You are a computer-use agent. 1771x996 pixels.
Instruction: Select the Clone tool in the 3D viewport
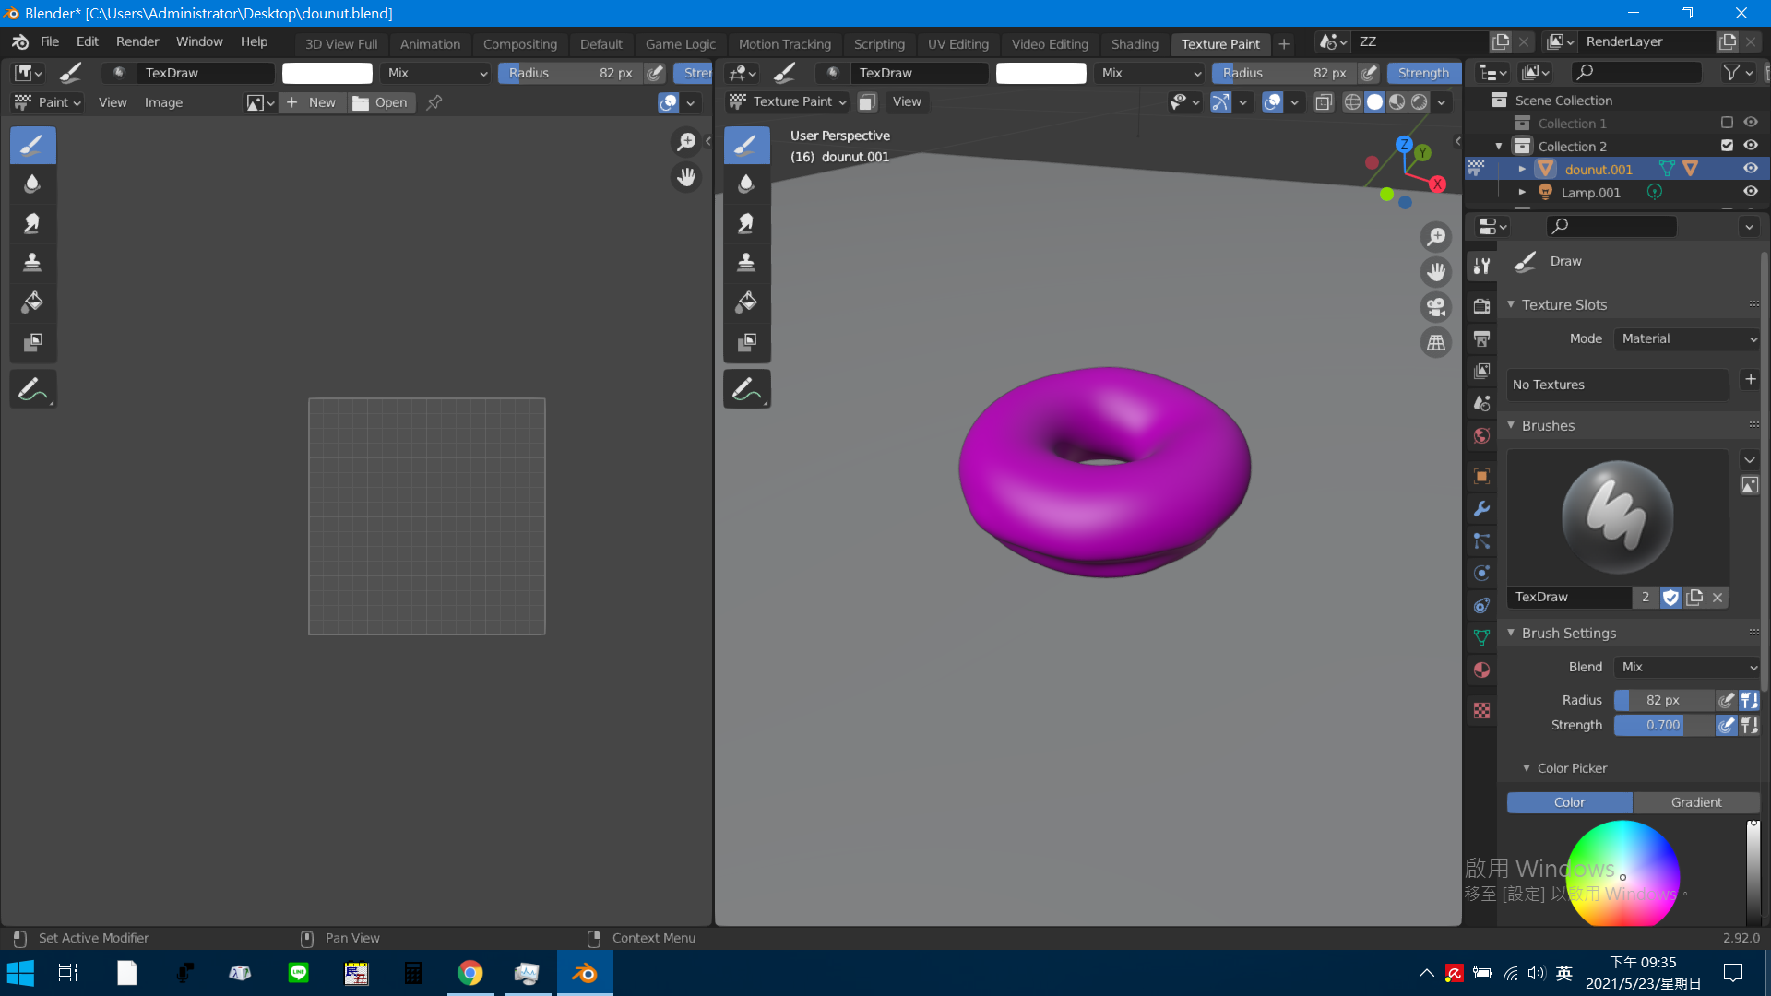tap(746, 263)
